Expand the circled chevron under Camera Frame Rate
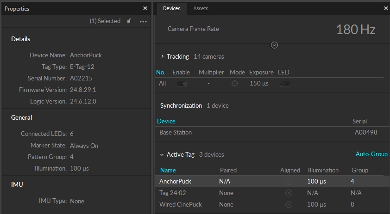This screenshot has height=214, width=390. point(274,45)
